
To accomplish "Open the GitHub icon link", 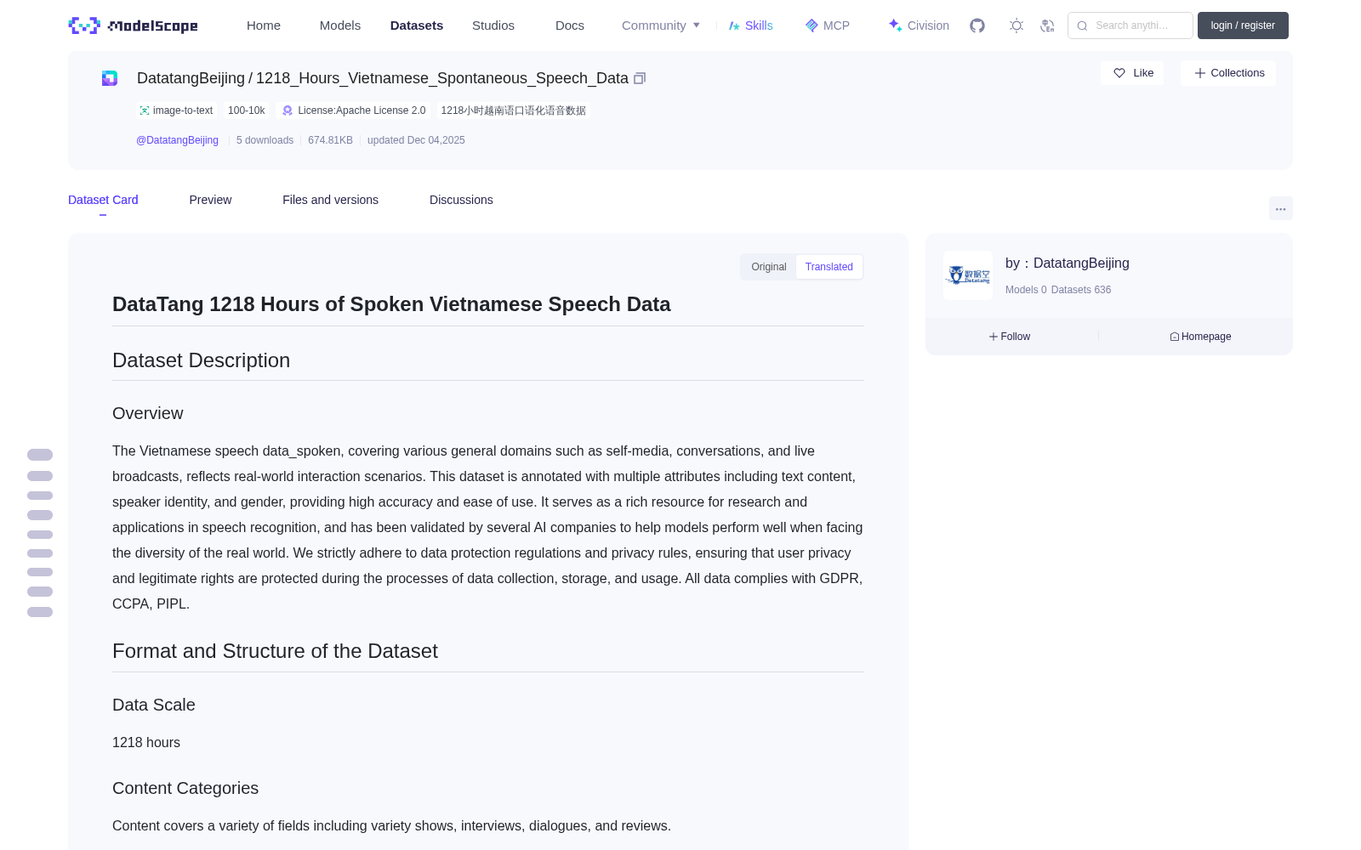I will click(977, 25).
